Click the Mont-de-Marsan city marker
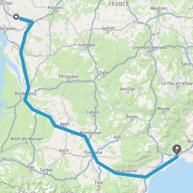Screen dimensions: 193x193 [27, 142]
